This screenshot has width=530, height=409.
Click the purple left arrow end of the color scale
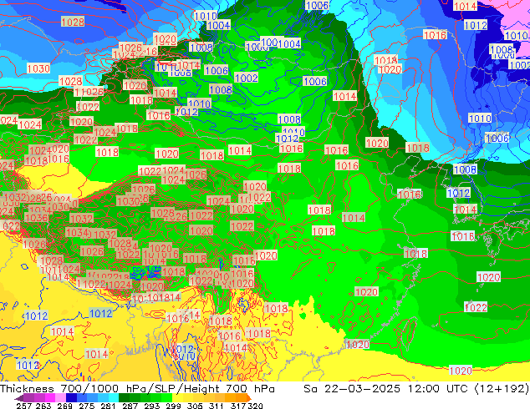(18, 398)
